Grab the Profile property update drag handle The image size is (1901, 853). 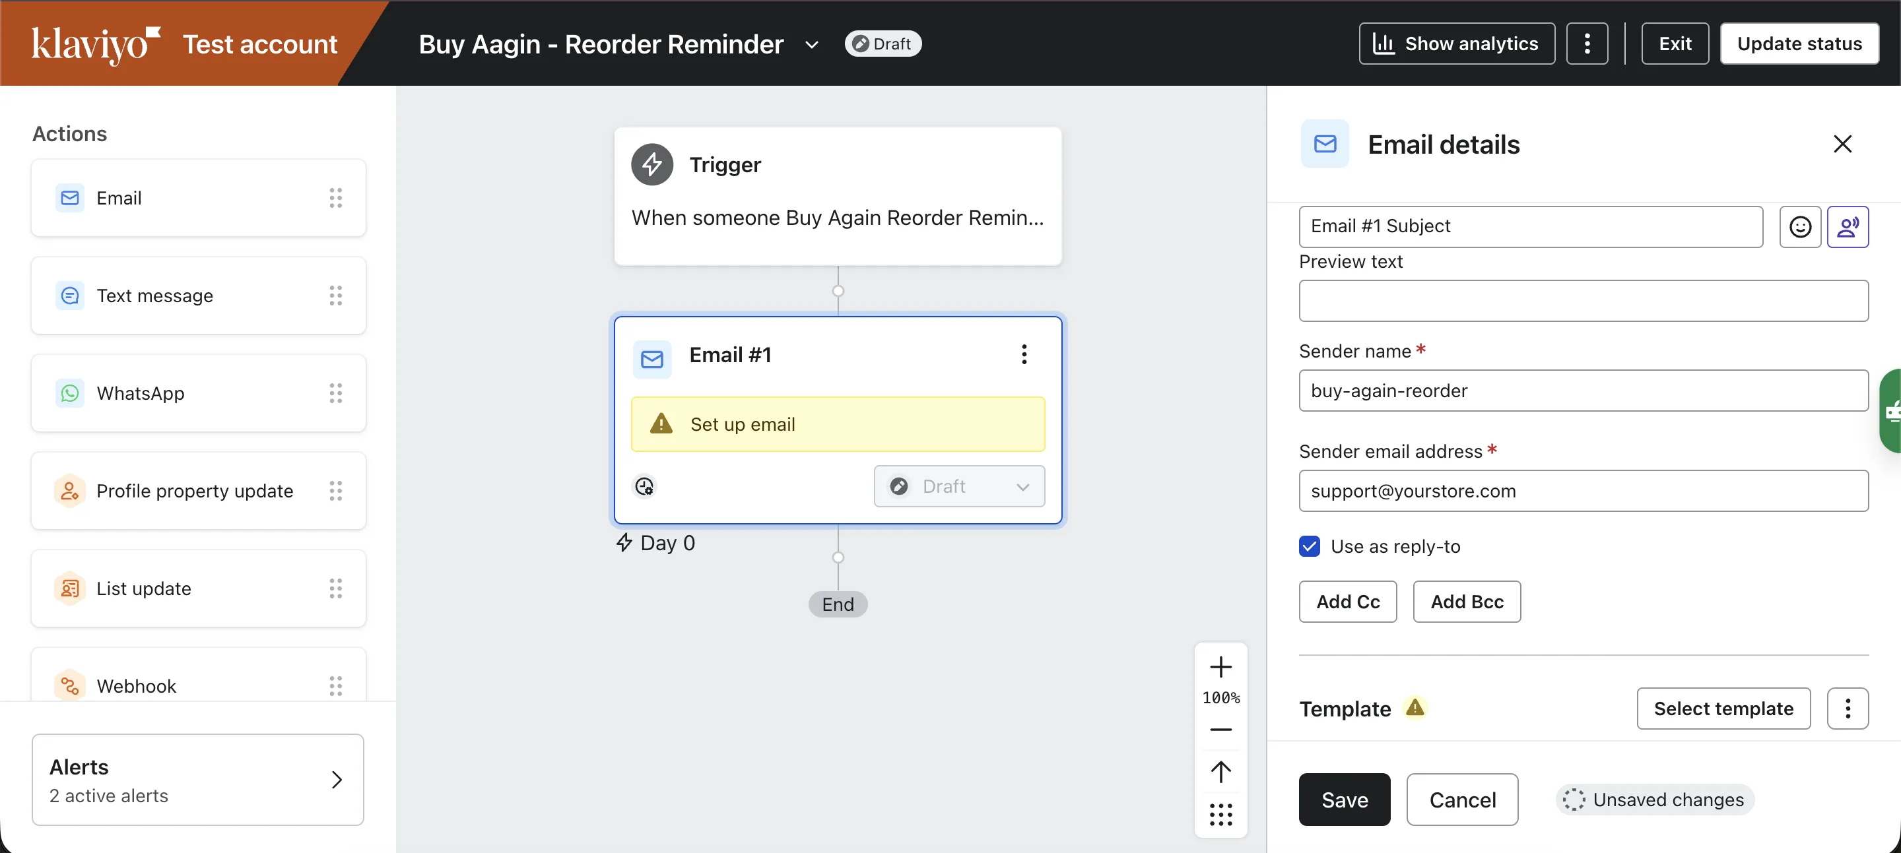coord(336,491)
